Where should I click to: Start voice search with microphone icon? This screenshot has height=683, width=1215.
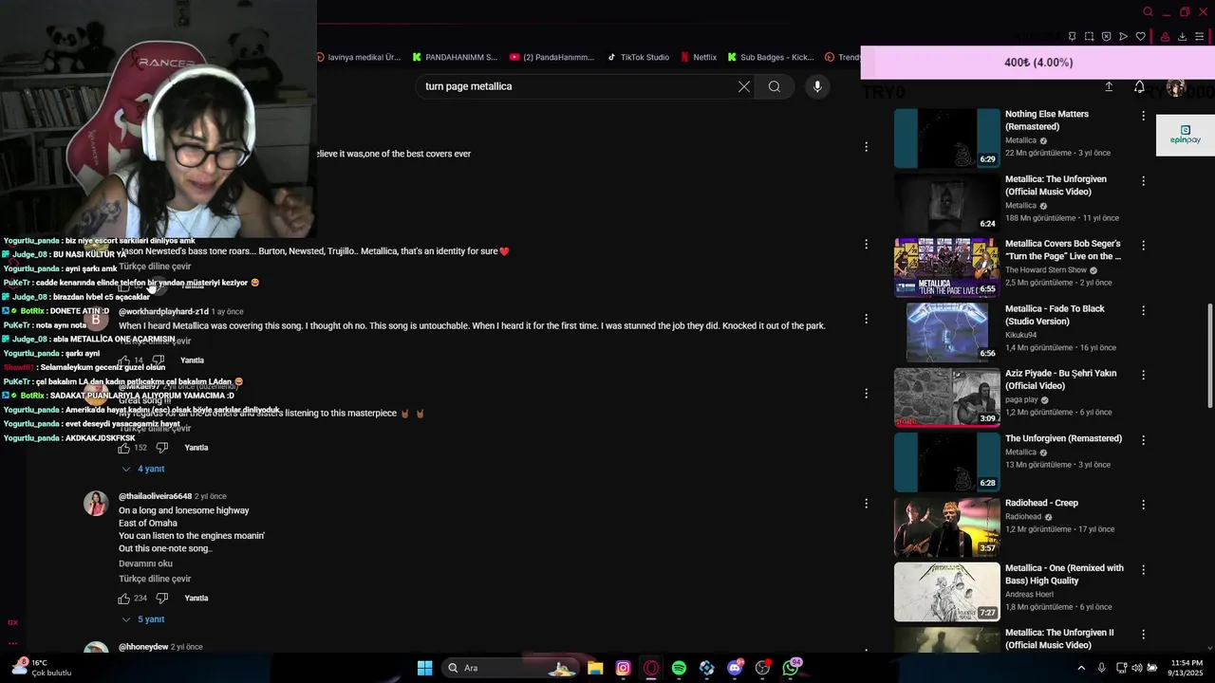(817, 86)
